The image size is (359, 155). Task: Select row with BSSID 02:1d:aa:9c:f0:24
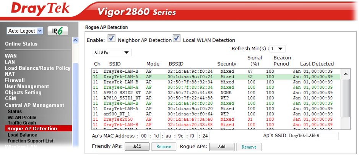[x=216, y=71]
